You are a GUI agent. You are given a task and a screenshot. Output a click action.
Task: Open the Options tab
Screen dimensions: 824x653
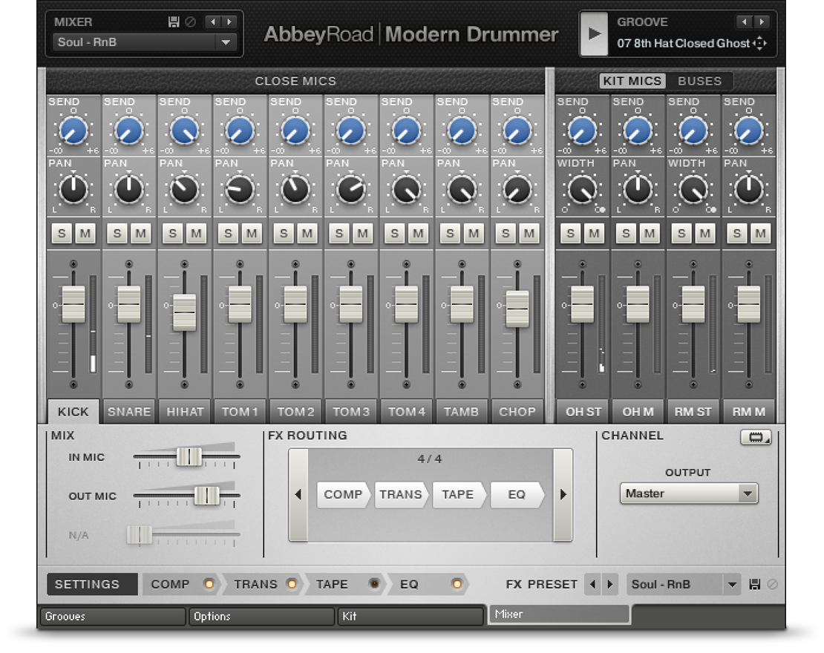pyautogui.click(x=262, y=616)
